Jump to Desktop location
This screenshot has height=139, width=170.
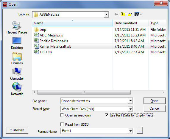[17, 43]
